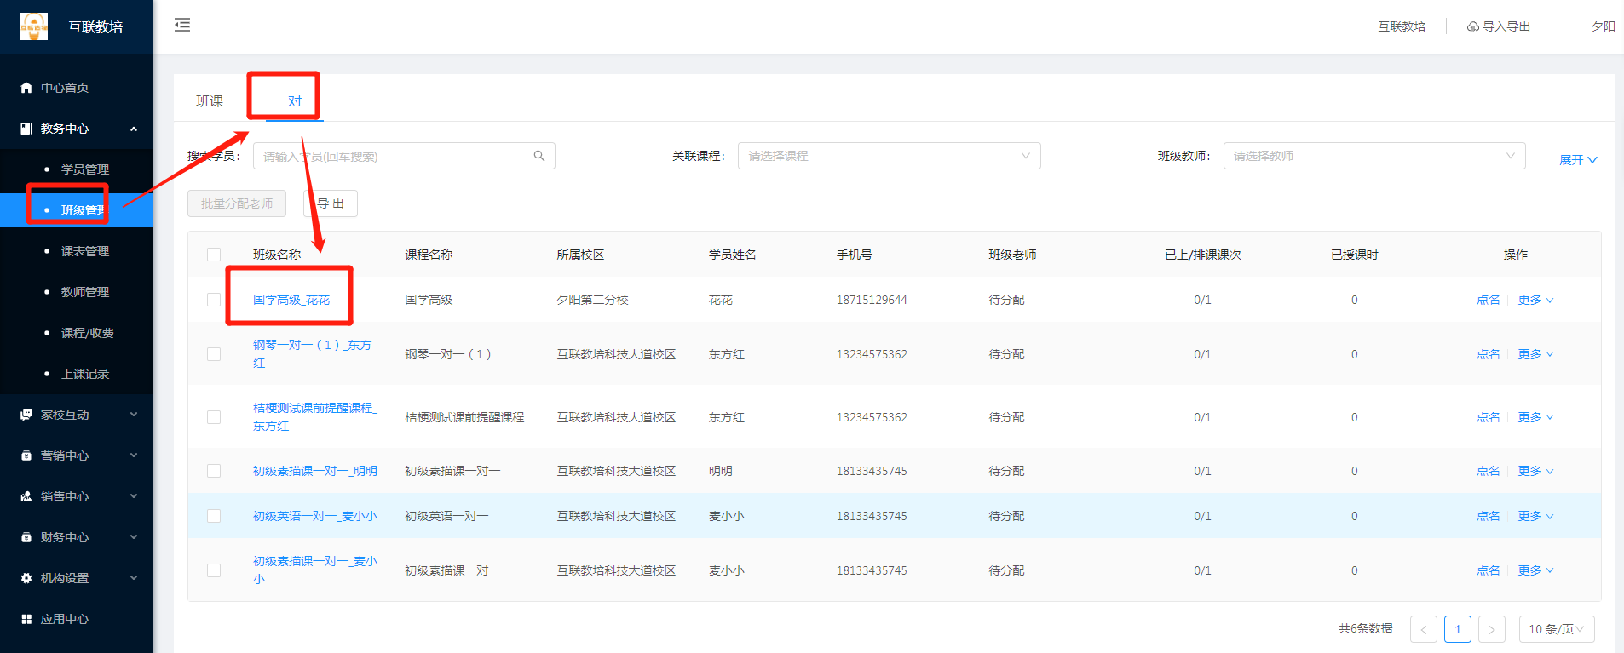Click 互联教培 in the top bar
Image resolution: width=1624 pixels, height=653 pixels.
click(x=1402, y=26)
